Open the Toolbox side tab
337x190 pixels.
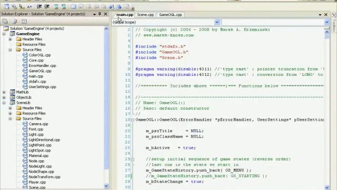point(334,22)
